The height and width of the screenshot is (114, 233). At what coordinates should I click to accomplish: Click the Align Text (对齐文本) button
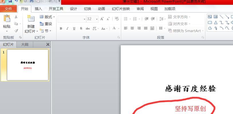179,24
